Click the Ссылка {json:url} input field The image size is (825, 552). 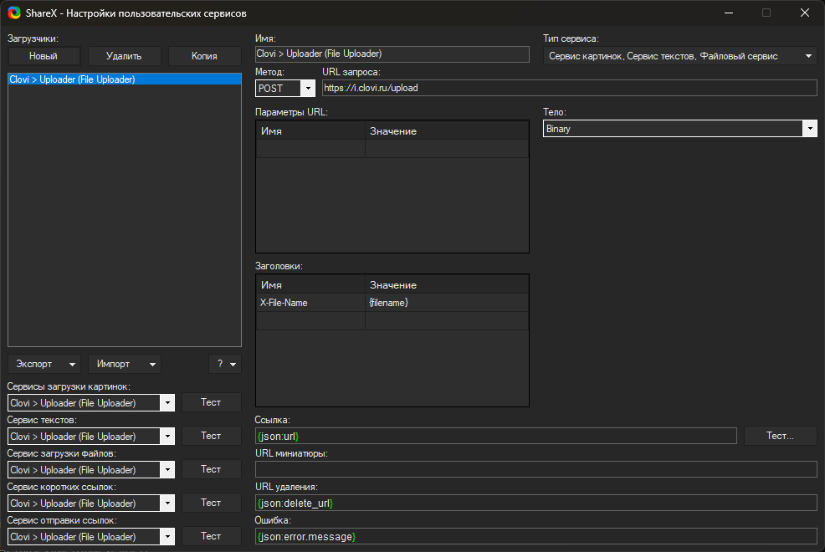[495, 437]
